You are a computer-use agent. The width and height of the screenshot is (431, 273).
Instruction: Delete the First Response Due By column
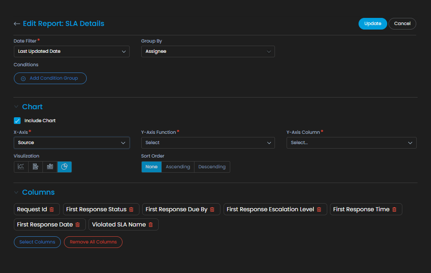[212, 209]
